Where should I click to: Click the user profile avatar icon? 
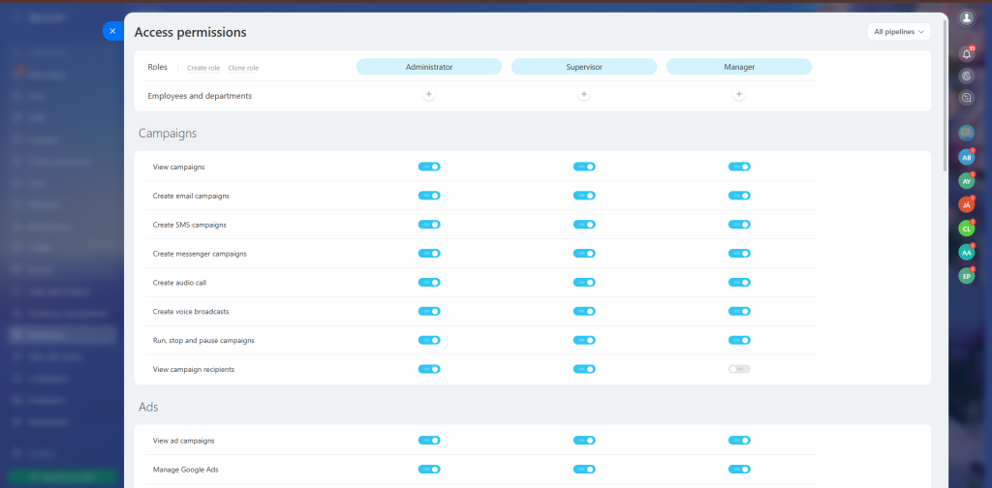click(x=966, y=17)
